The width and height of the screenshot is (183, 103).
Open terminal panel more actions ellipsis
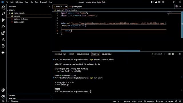pos(176,54)
